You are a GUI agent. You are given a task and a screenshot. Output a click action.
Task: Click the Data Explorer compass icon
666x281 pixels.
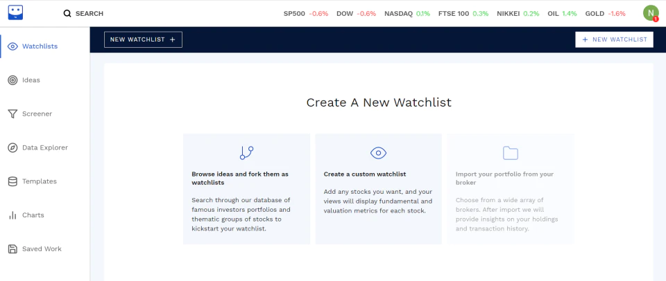(12, 148)
